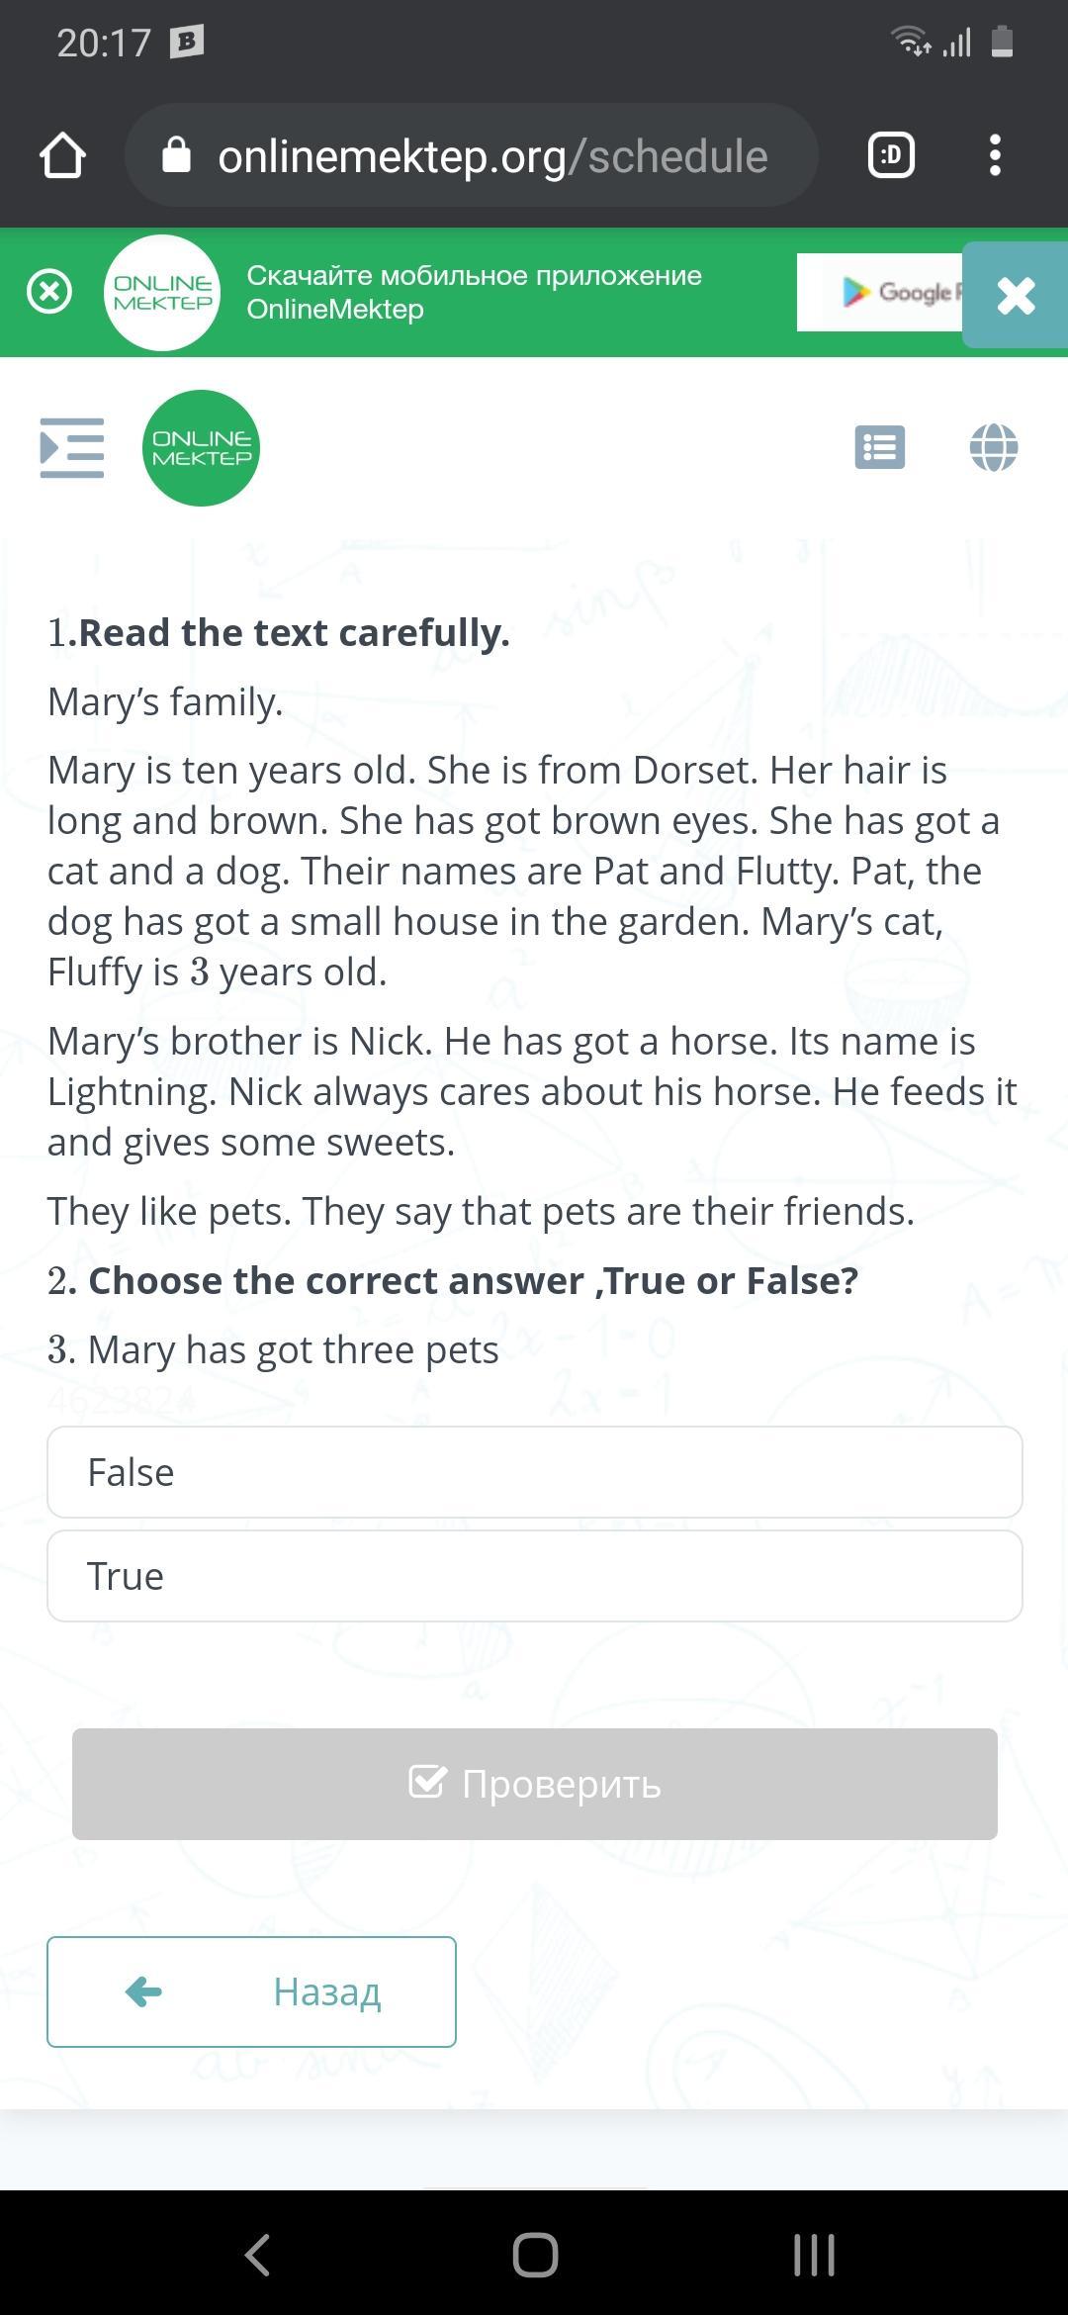Tap the Android back navigation button
Image resolution: width=1068 pixels, height=2315 pixels.
(257, 2255)
